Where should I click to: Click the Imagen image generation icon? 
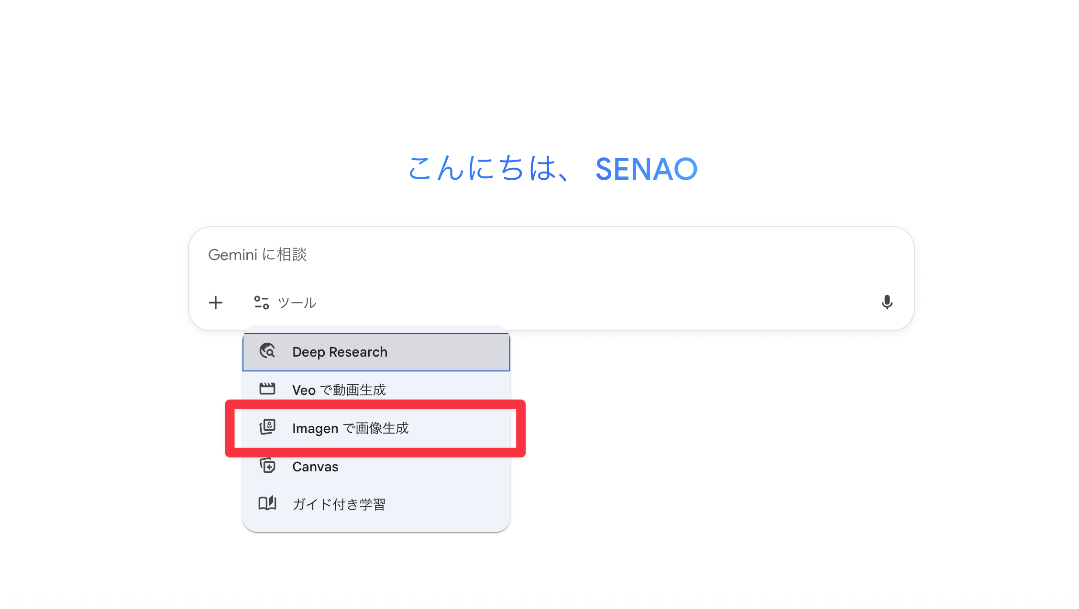click(268, 427)
